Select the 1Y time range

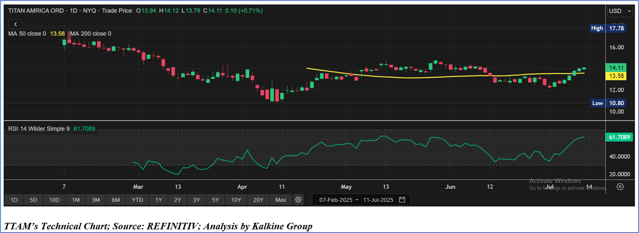point(159,200)
